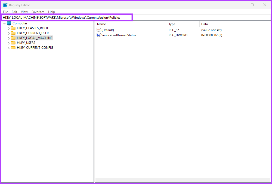Click the '(value not set)' data cell

click(211, 30)
